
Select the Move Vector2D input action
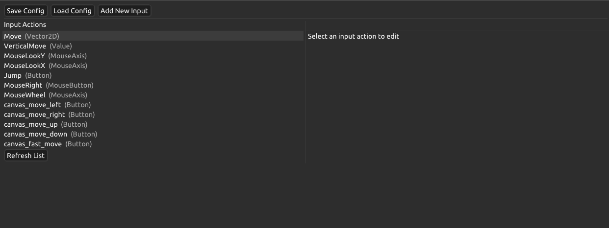[31, 36]
